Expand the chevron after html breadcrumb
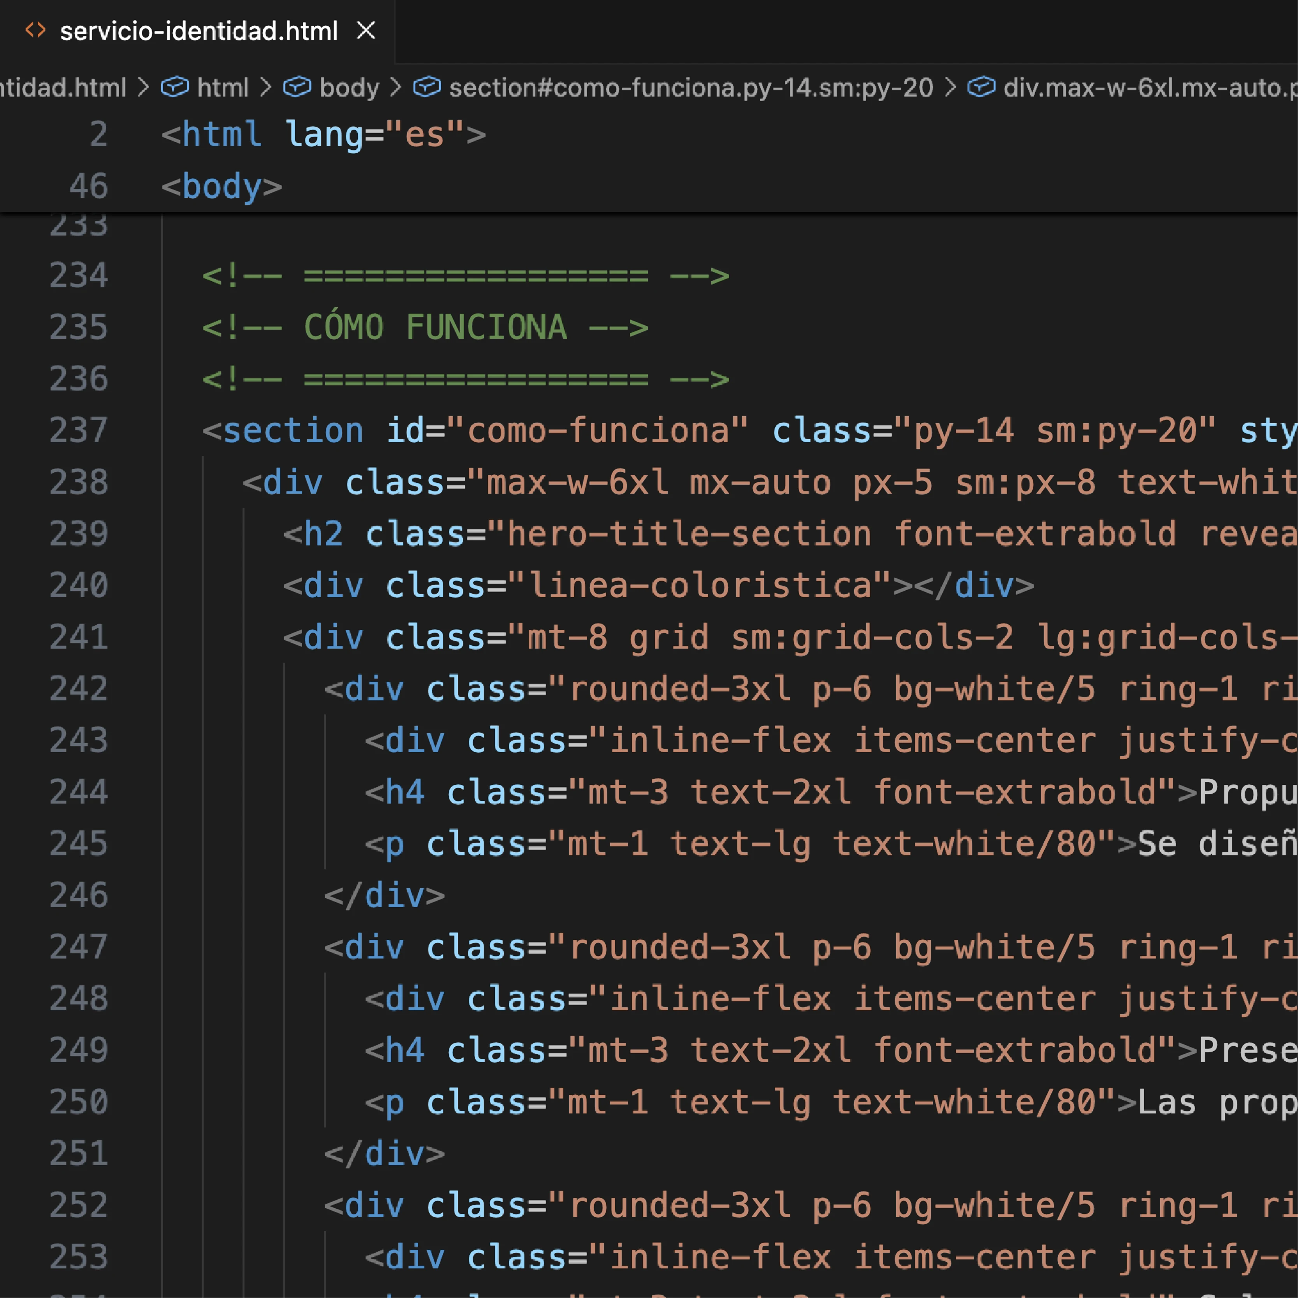The image size is (1298, 1298). pyautogui.click(x=266, y=87)
